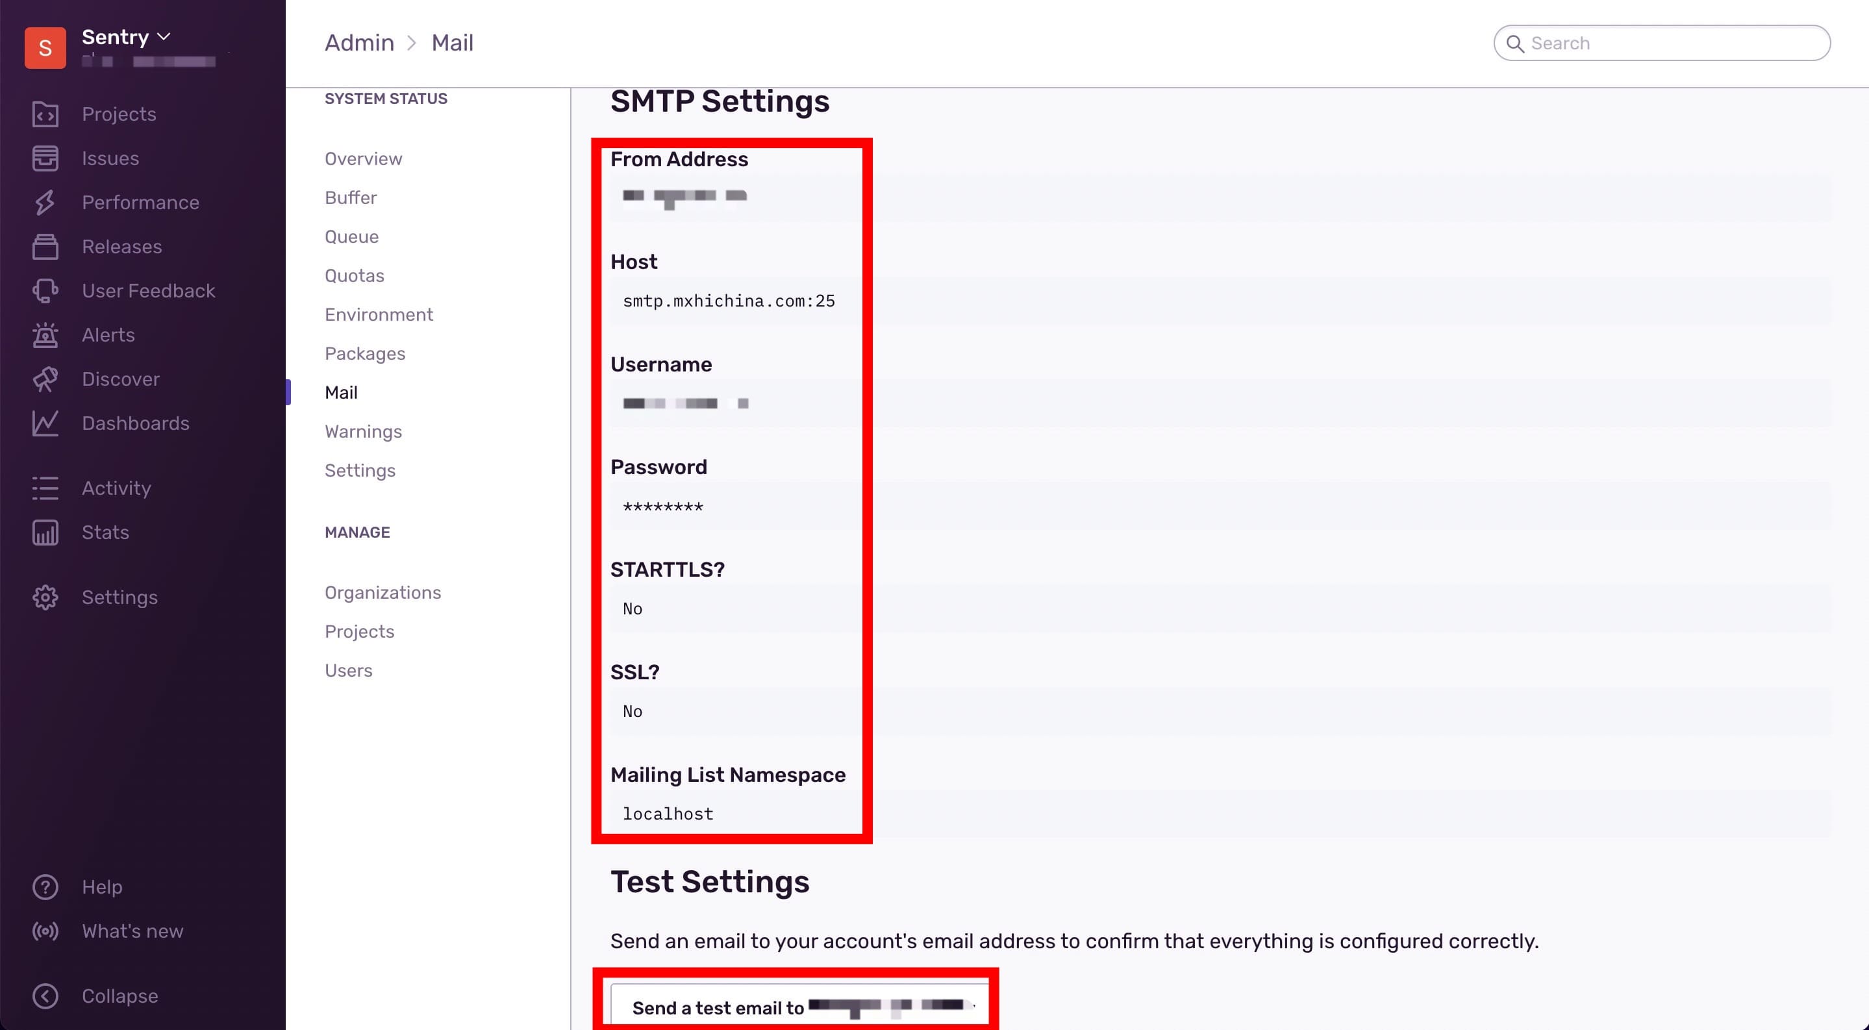Open the Releases box icon
This screenshot has width=1869, height=1030.
pos(45,247)
